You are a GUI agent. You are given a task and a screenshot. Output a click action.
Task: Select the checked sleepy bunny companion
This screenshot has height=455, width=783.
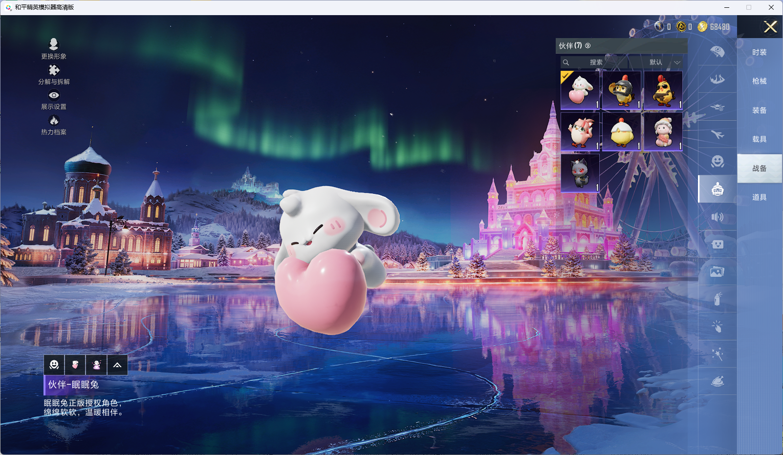tap(580, 90)
